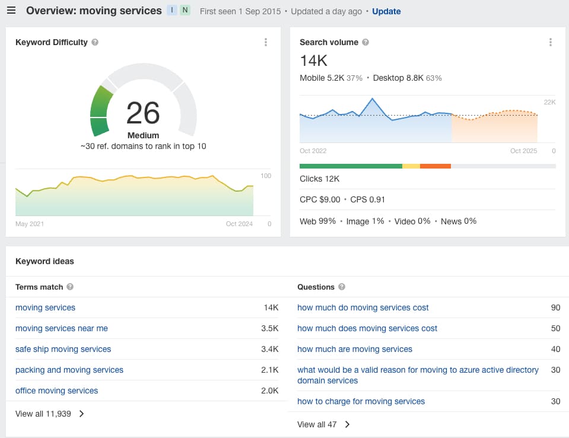Open the office moving services keyword

(x=56, y=391)
